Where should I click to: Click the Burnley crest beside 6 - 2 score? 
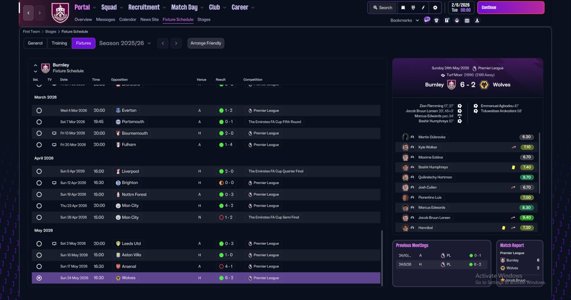451,85
